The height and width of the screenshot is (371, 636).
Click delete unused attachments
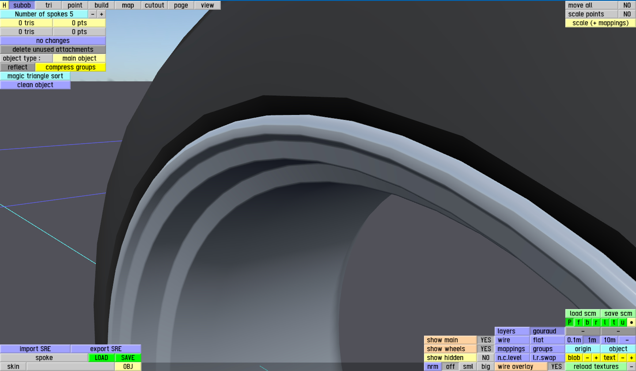tap(53, 50)
